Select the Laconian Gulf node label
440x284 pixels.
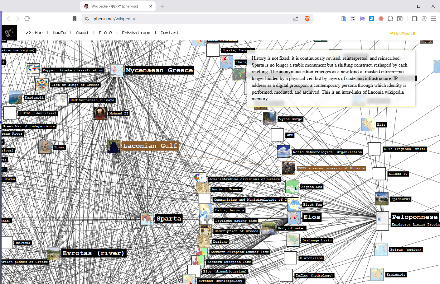(150, 146)
